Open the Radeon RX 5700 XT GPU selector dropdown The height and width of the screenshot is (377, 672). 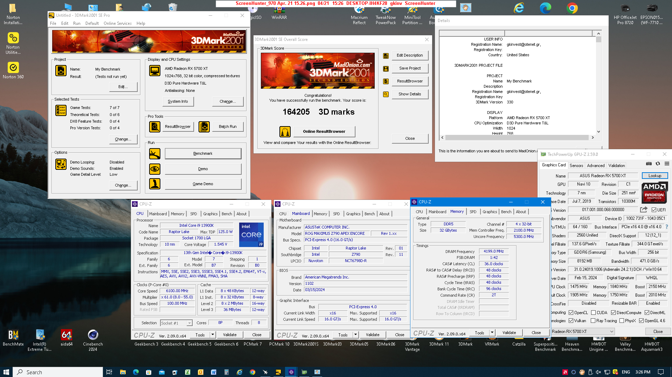[x=583, y=332]
